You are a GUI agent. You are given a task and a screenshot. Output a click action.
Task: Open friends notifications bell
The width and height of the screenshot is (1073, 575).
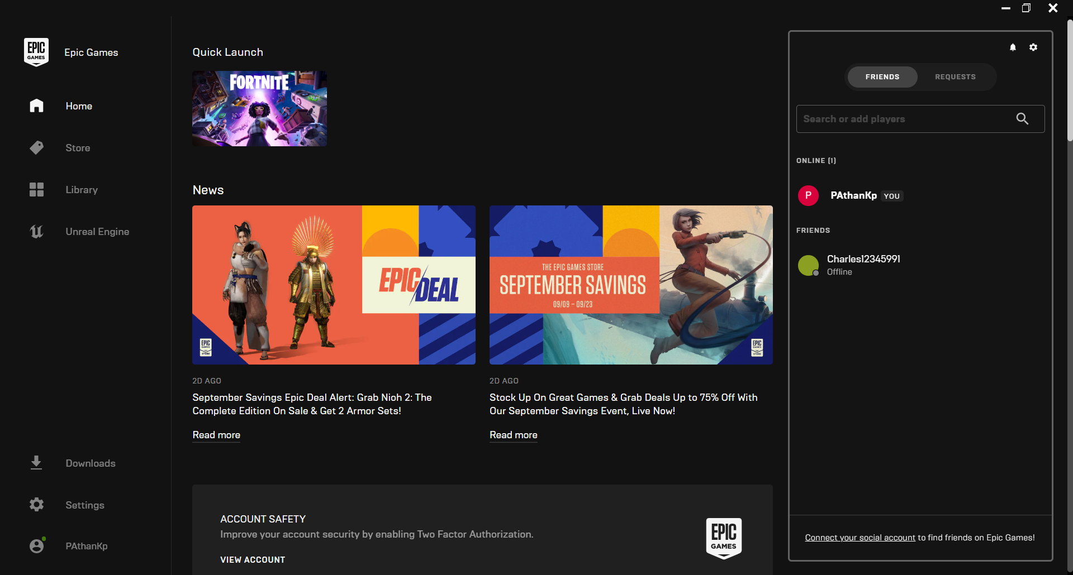click(x=1013, y=47)
